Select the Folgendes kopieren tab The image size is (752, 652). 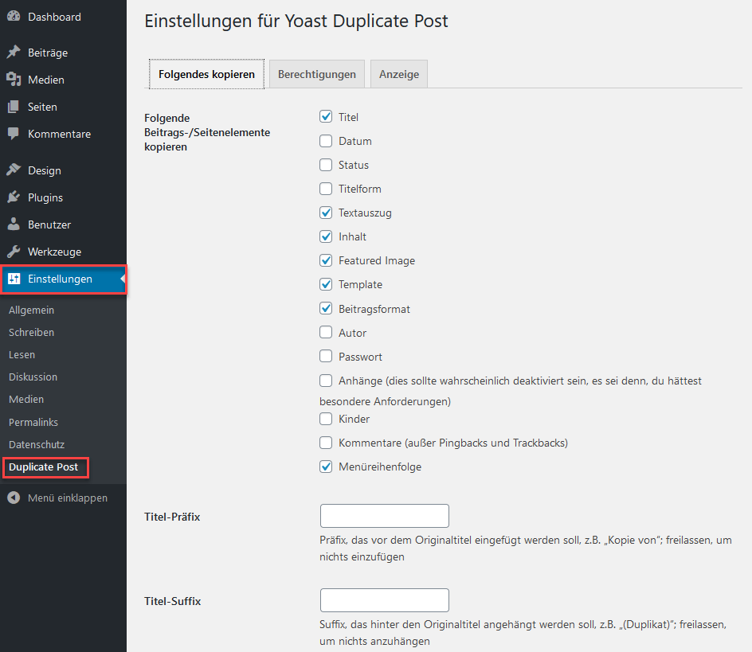tap(206, 74)
